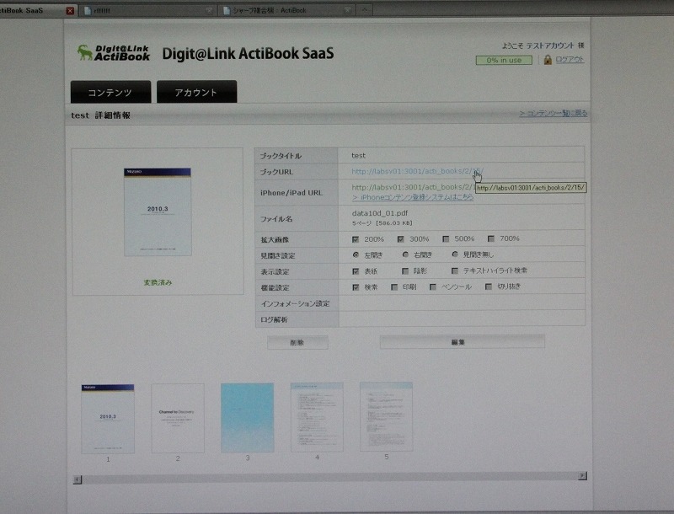Enable the 切り抜き function checkbox
674x514 pixels.
[489, 286]
